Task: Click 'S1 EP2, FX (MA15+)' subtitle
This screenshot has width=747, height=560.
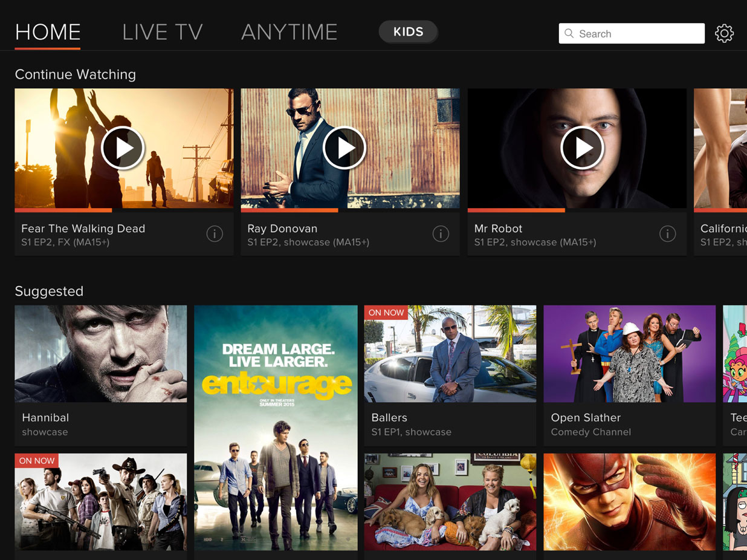Action: point(65,243)
